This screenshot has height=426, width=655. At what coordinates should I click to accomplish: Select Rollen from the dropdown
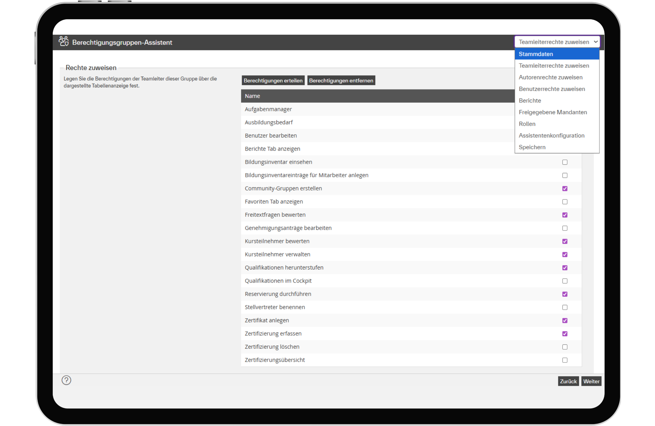coord(557,124)
